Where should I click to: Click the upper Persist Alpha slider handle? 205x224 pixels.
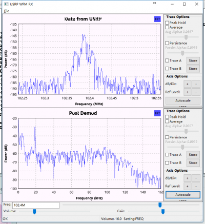182,53
